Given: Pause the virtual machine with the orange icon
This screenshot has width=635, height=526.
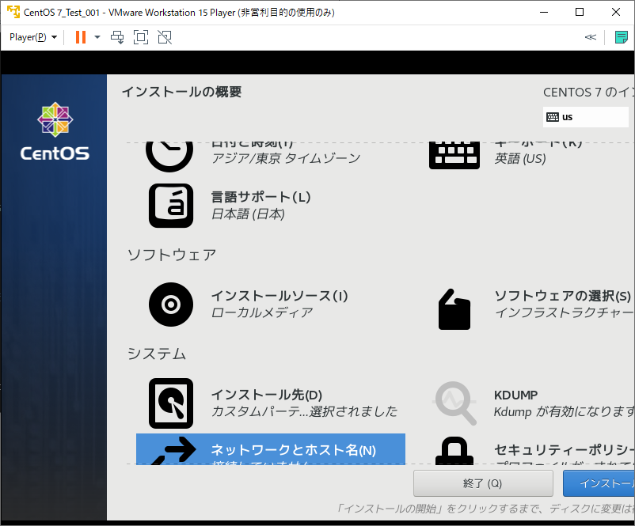Looking at the screenshot, I should pos(81,37).
